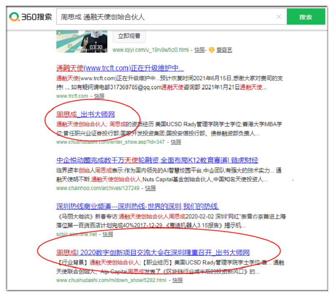Open 快照 next to www.trcft.com

point(99,96)
